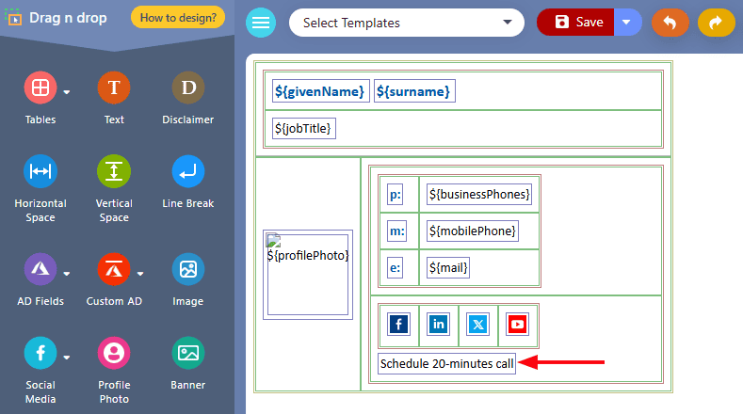Select the Disclaimer tool icon
The width and height of the screenshot is (743, 414).
[x=188, y=88]
